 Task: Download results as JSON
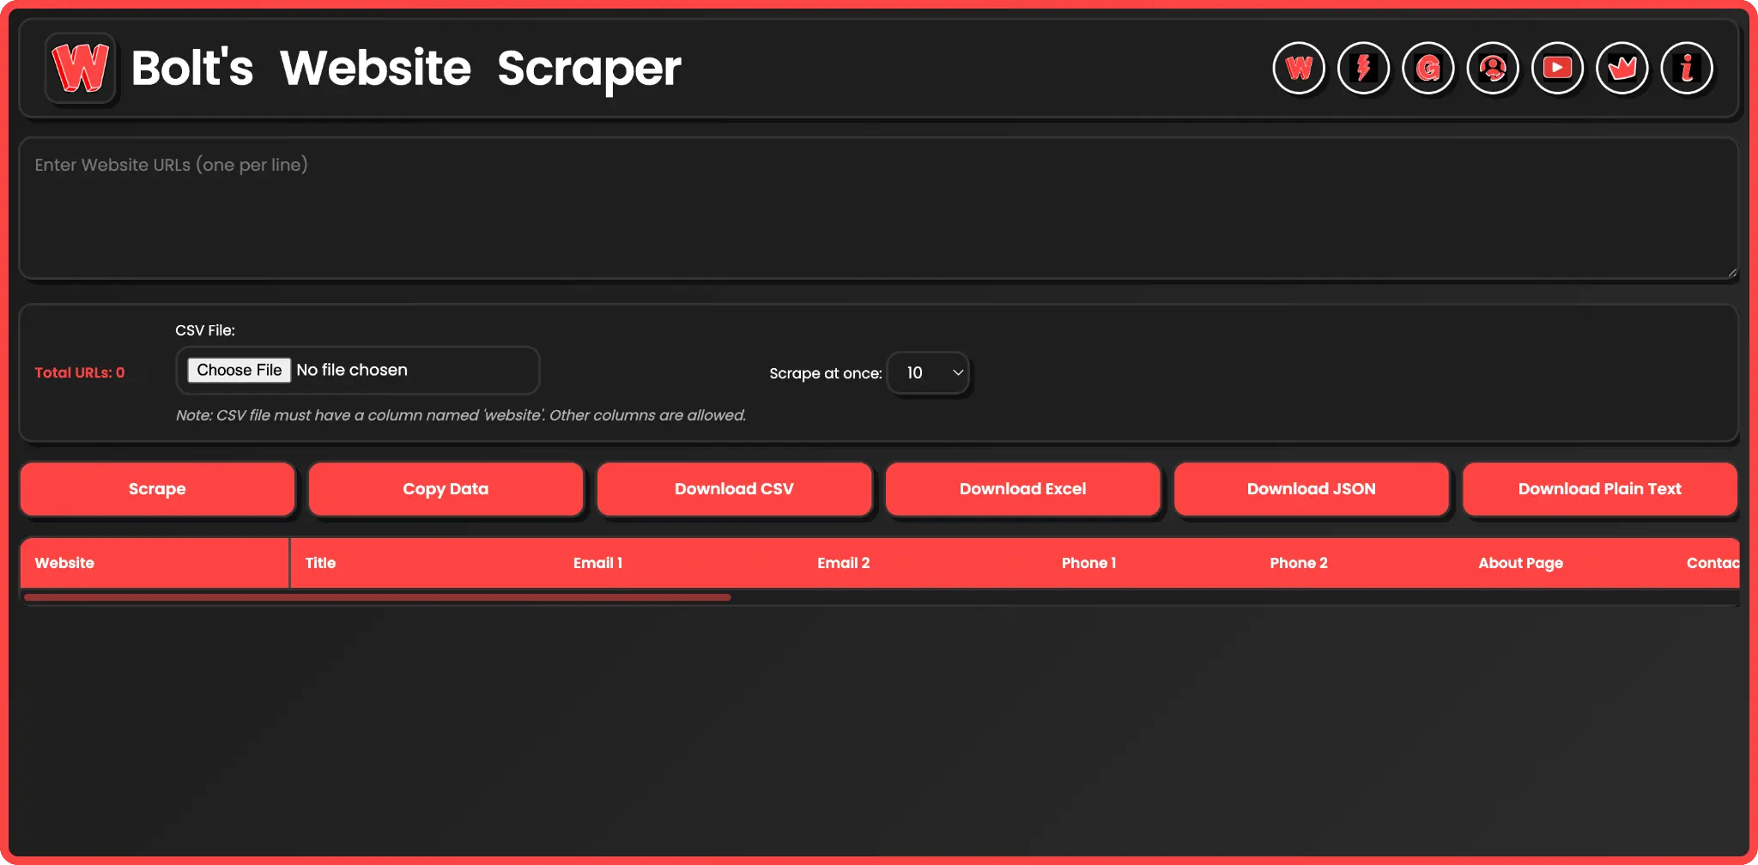pyautogui.click(x=1311, y=488)
